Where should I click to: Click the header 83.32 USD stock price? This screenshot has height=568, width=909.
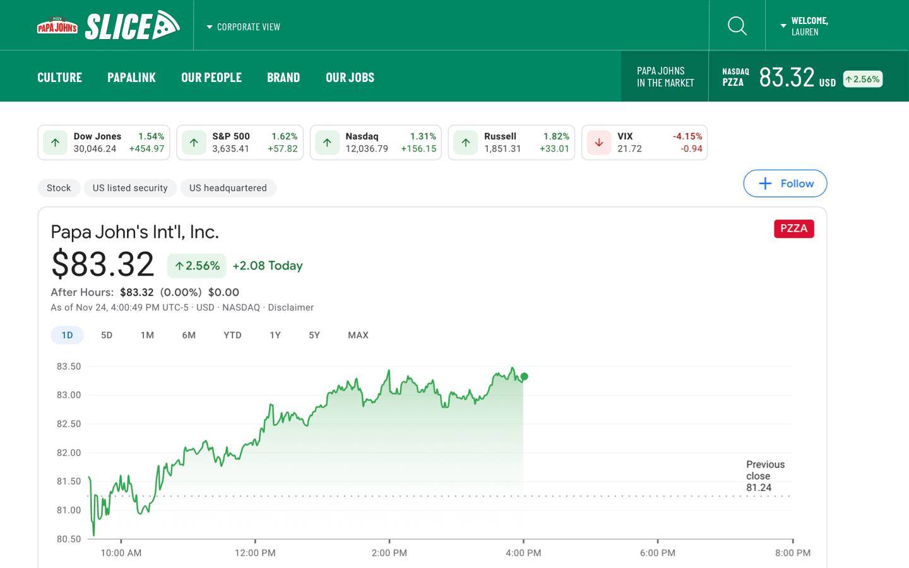point(797,78)
